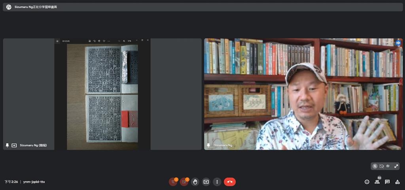Click the muted mic icon in self-view

(x=375, y=166)
